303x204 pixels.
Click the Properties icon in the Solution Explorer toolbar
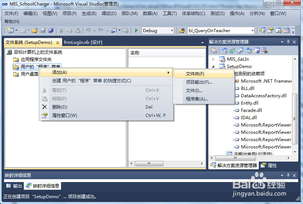pos(214,50)
